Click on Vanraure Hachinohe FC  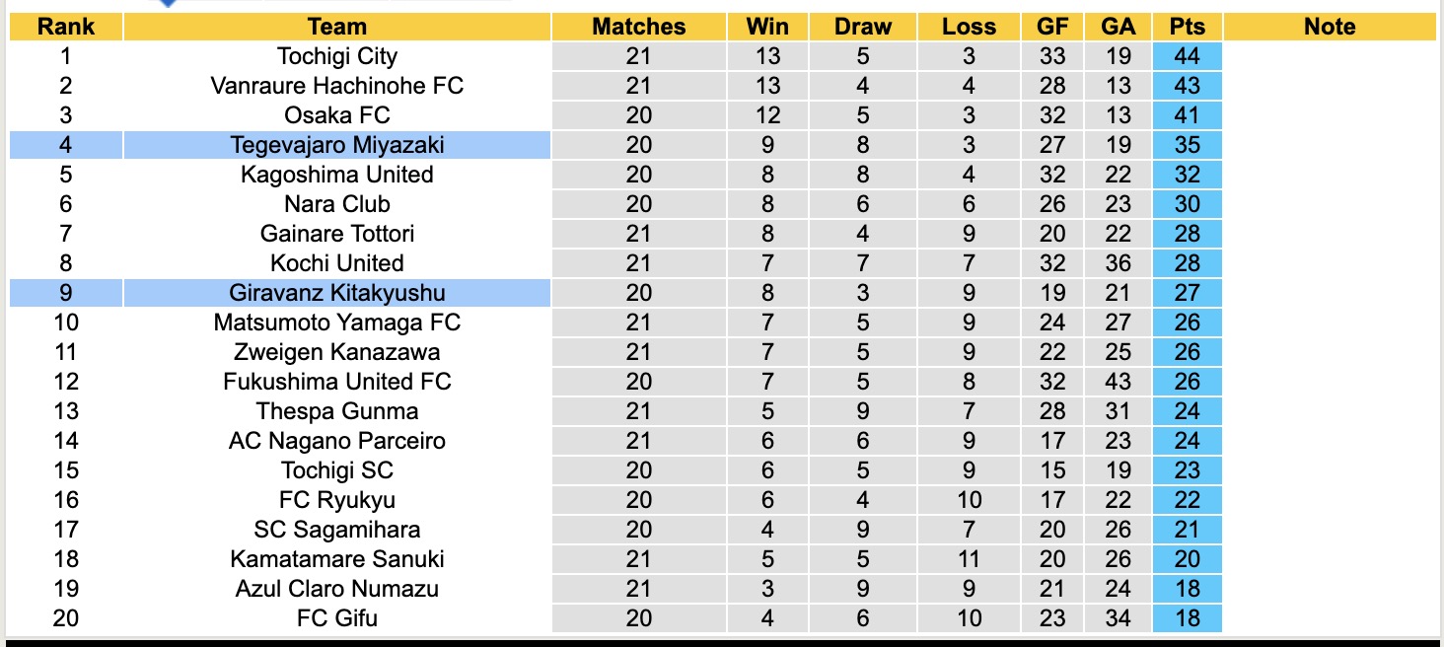pyautogui.click(x=336, y=86)
